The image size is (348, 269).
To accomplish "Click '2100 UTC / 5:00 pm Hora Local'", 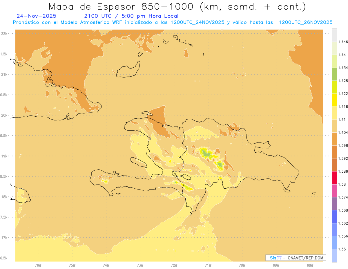I will coord(131,16).
